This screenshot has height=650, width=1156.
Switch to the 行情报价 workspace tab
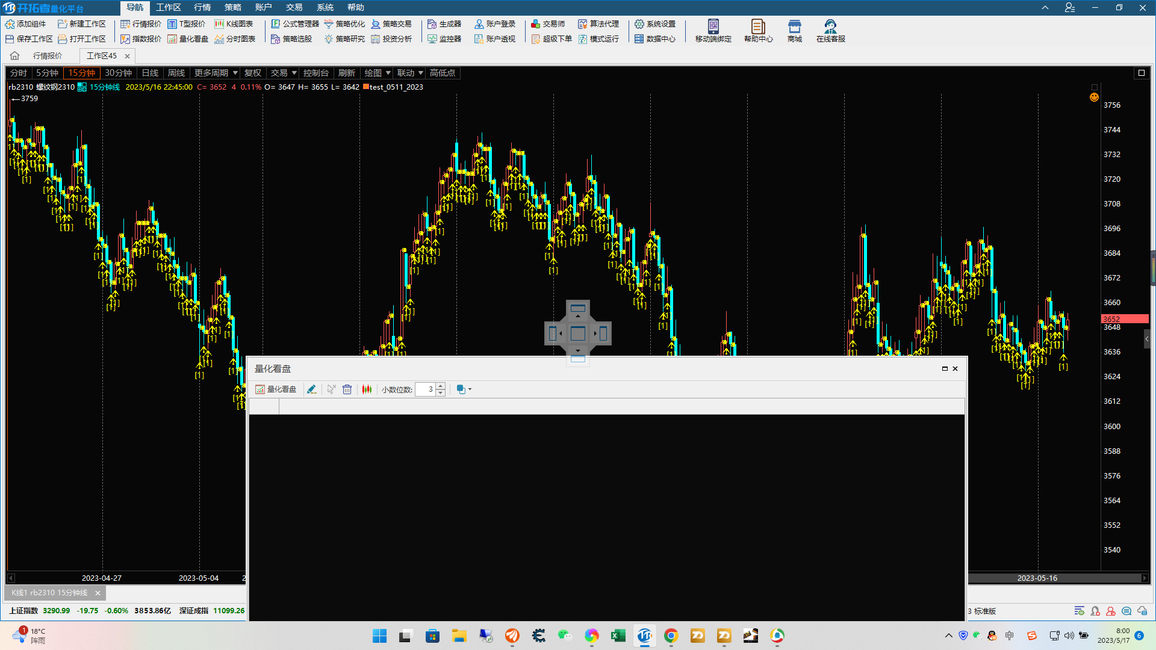48,56
